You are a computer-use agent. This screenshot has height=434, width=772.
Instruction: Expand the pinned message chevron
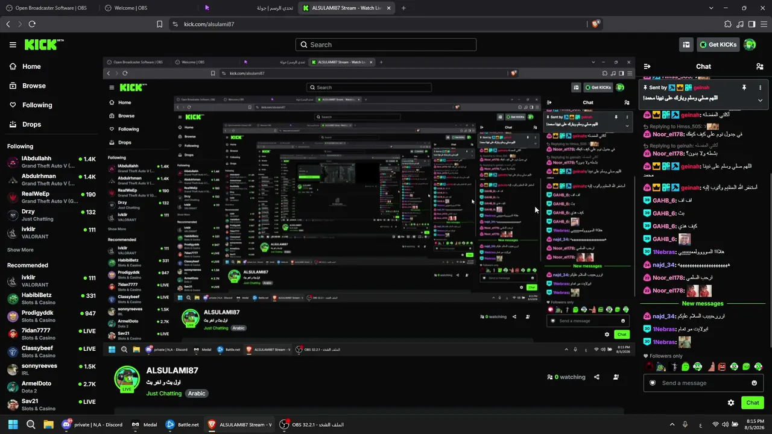(x=760, y=100)
